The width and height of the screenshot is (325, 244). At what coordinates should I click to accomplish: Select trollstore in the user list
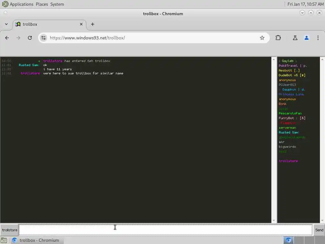pos(288,161)
